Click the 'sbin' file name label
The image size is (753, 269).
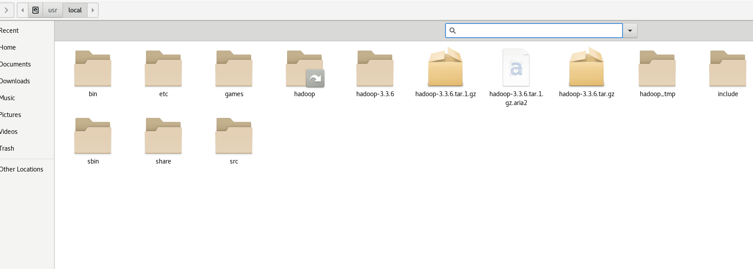pyautogui.click(x=93, y=161)
